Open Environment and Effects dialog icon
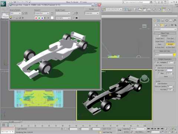 click(x=76, y=13)
